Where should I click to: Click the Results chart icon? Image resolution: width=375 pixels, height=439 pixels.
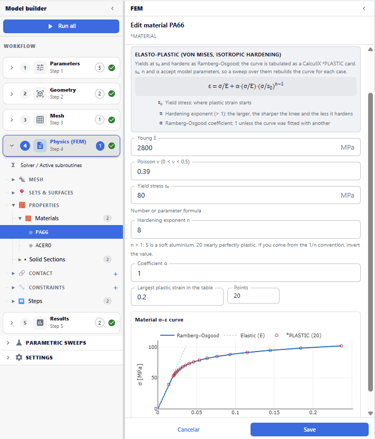click(40, 323)
